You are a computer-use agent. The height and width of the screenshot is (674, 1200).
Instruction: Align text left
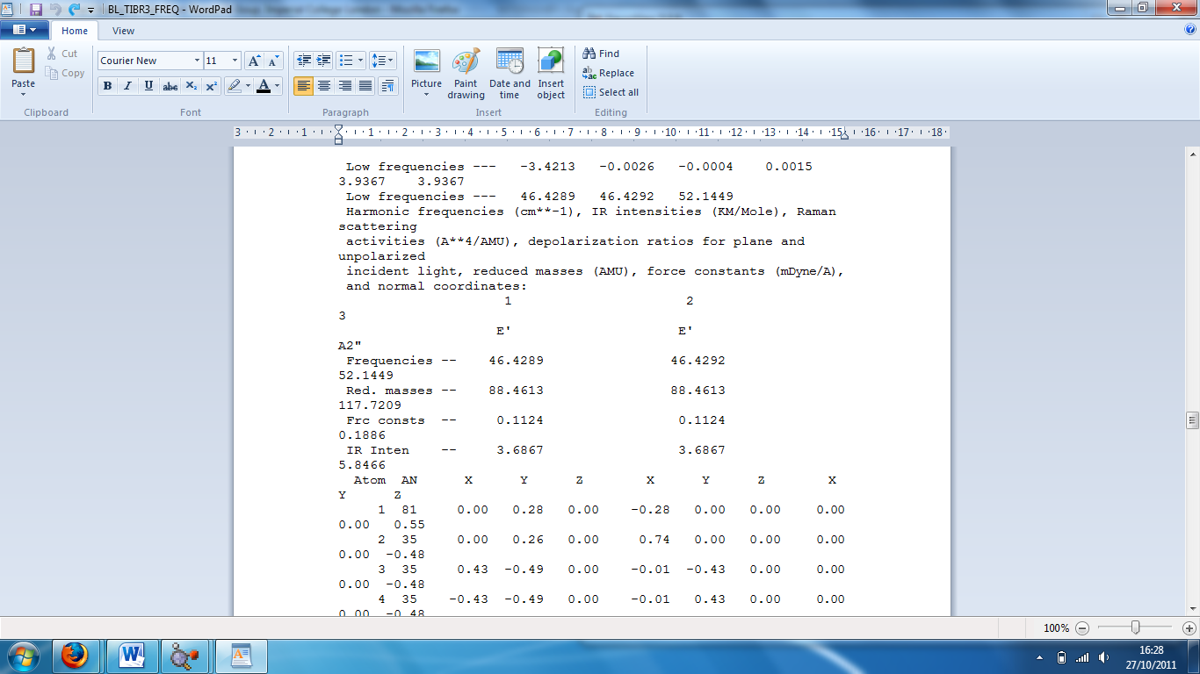[303, 86]
